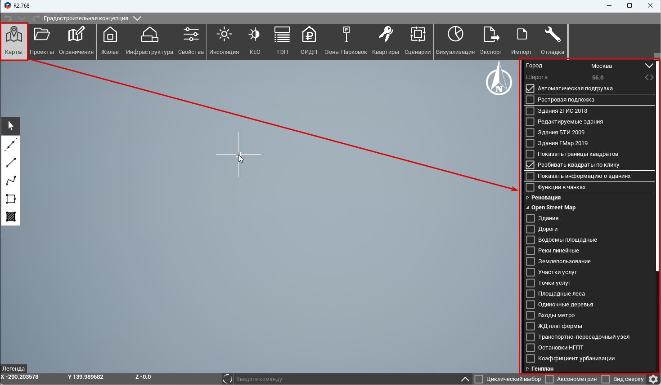Enable Остановки НГПТ checkbox
The height and width of the screenshot is (385, 661).
coord(531,348)
